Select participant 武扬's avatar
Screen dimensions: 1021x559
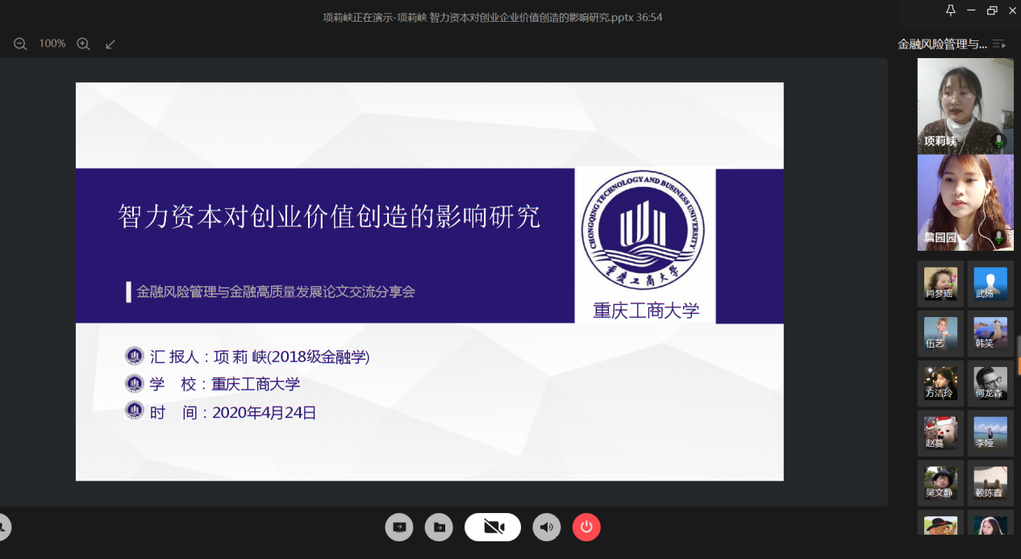[x=990, y=284]
